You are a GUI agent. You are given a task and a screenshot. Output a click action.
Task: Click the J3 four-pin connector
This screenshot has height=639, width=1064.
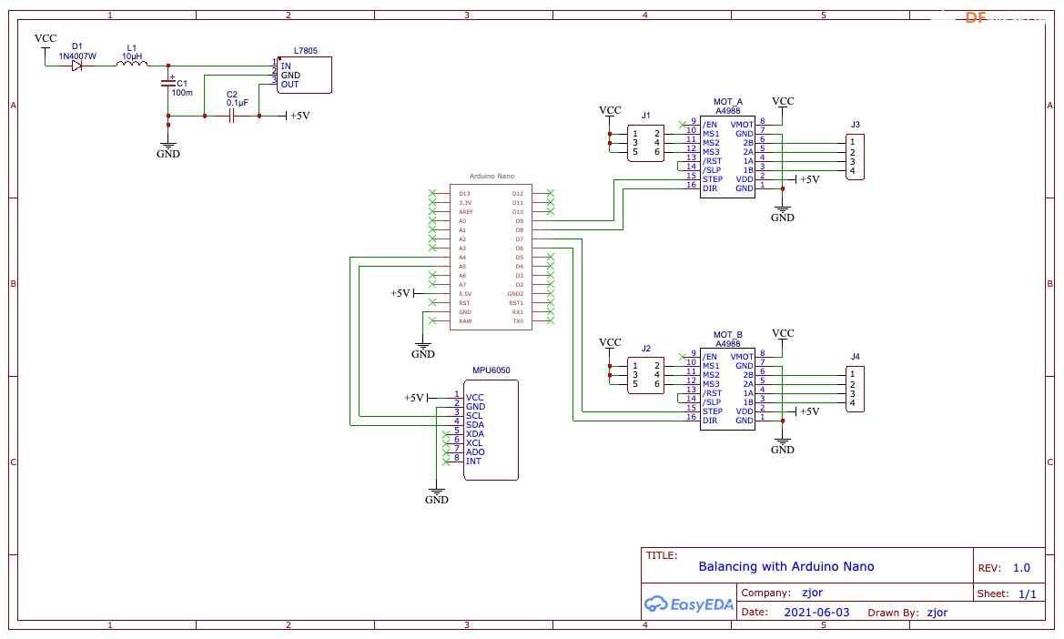[855, 157]
